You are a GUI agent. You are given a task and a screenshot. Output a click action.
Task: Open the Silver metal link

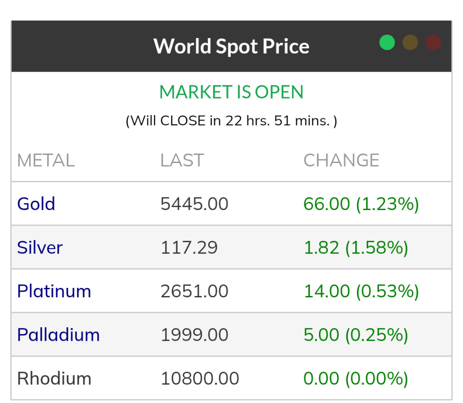40,248
